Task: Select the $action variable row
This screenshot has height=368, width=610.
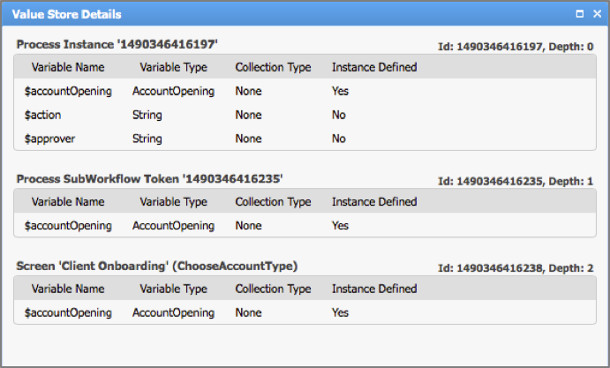Action: [43, 115]
